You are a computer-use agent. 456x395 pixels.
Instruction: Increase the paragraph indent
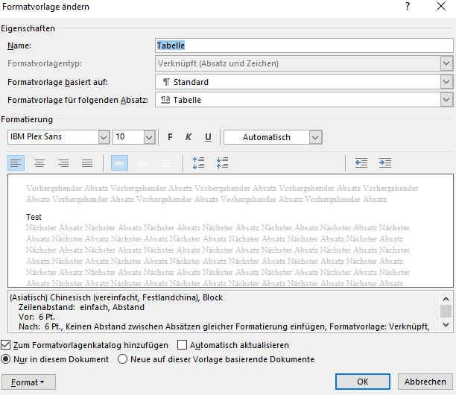[385, 163]
